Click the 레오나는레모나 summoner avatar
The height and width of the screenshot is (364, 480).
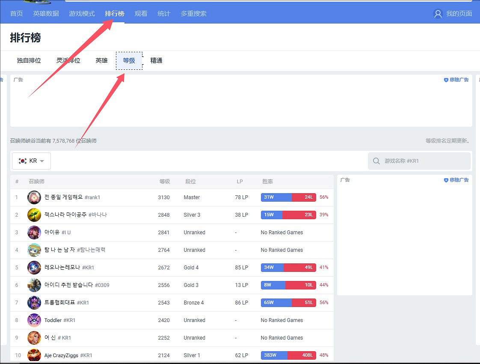[x=34, y=268]
